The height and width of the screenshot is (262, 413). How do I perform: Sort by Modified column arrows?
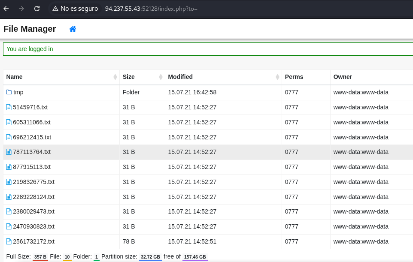[x=277, y=77]
